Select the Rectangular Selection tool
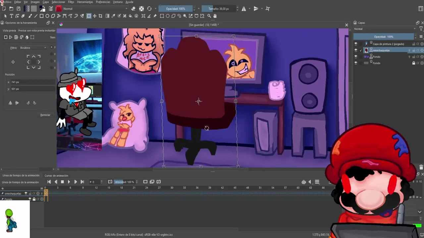 tap(162, 16)
